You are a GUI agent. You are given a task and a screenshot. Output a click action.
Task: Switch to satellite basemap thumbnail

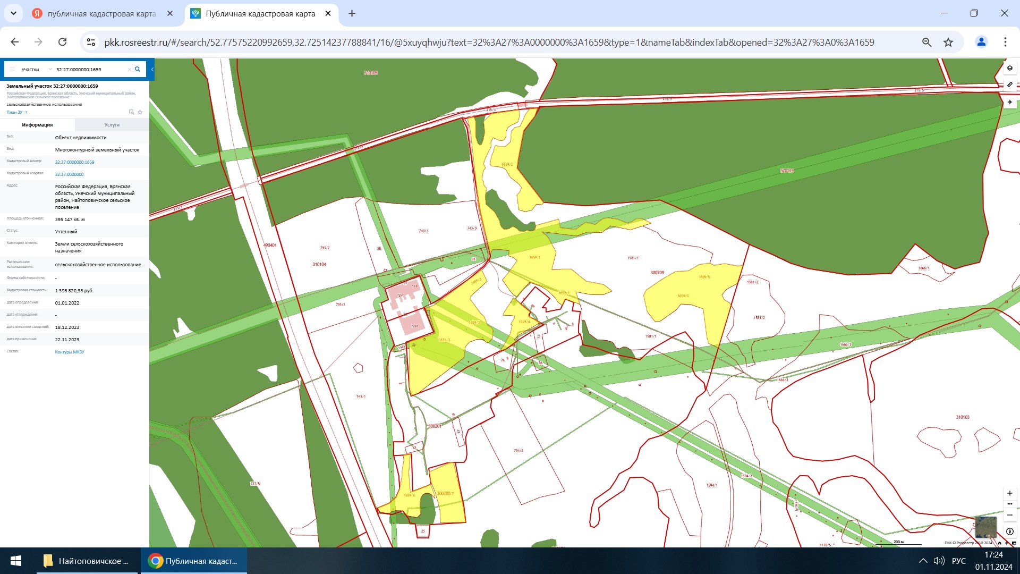click(986, 527)
